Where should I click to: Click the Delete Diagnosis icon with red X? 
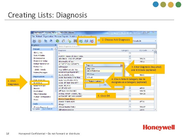[91, 41]
